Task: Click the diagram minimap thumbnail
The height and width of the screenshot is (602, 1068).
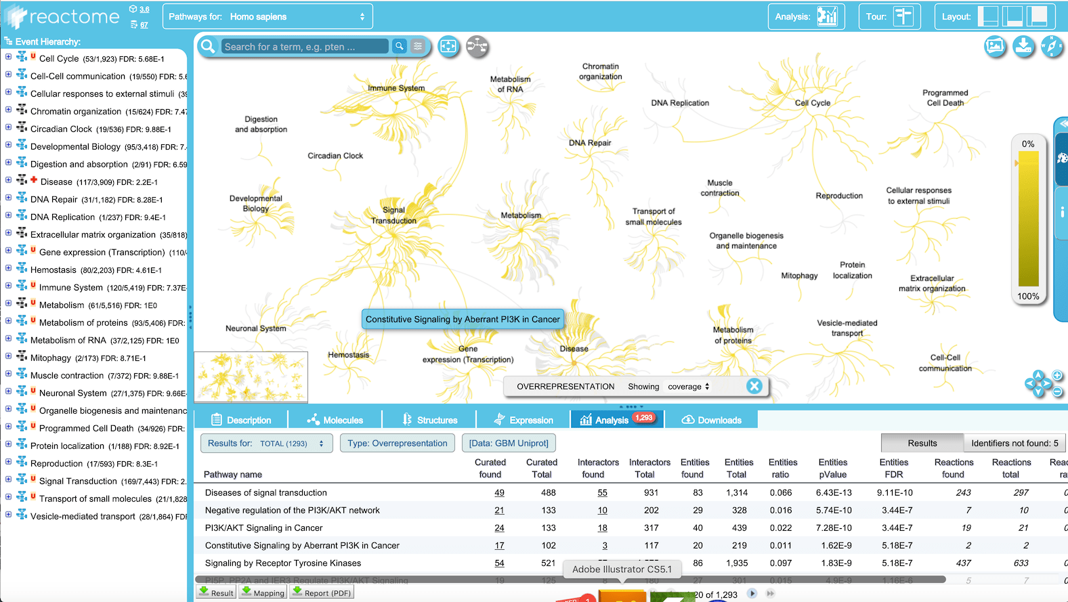Action: click(251, 377)
